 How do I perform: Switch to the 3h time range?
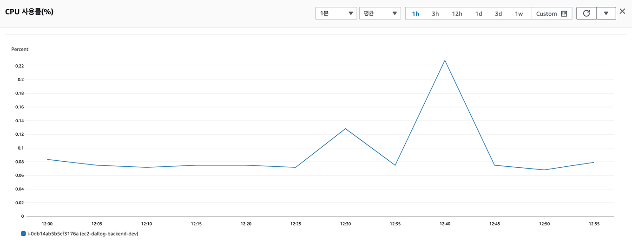point(435,14)
